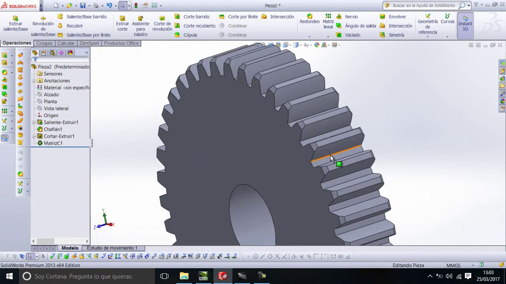This screenshot has width=506, height=284.
Task: Click Corte por límite command
Action: [x=238, y=17]
